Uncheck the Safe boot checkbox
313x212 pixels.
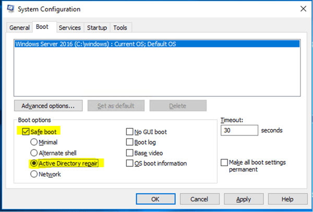(x=26, y=131)
